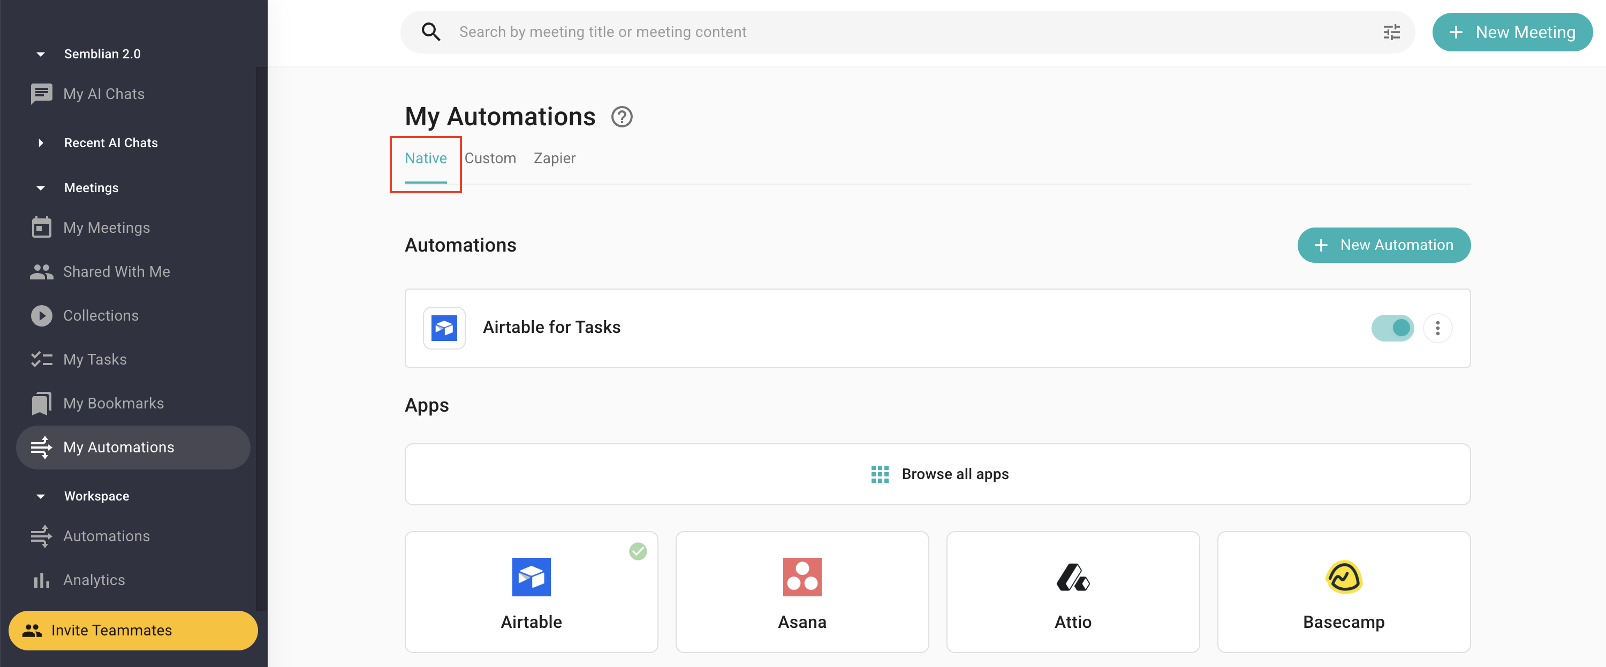Expand the Recent AI Chats section
This screenshot has width=1606, height=667.
41,143
